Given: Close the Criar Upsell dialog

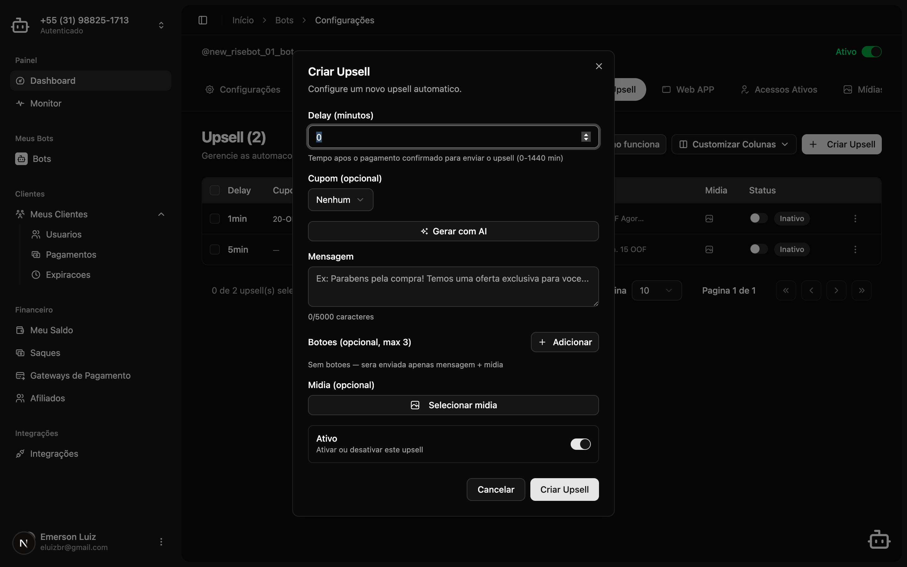Looking at the screenshot, I should click(599, 66).
